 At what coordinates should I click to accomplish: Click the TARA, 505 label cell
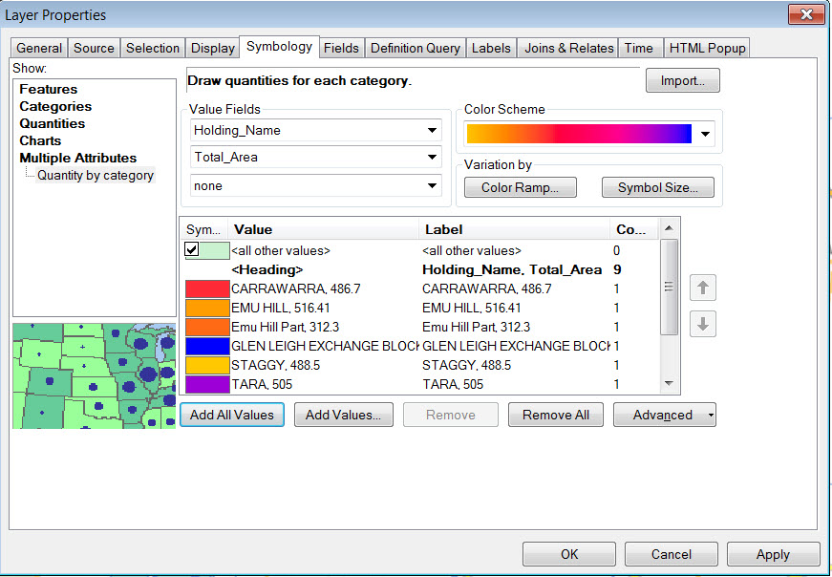tap(453, 384)
